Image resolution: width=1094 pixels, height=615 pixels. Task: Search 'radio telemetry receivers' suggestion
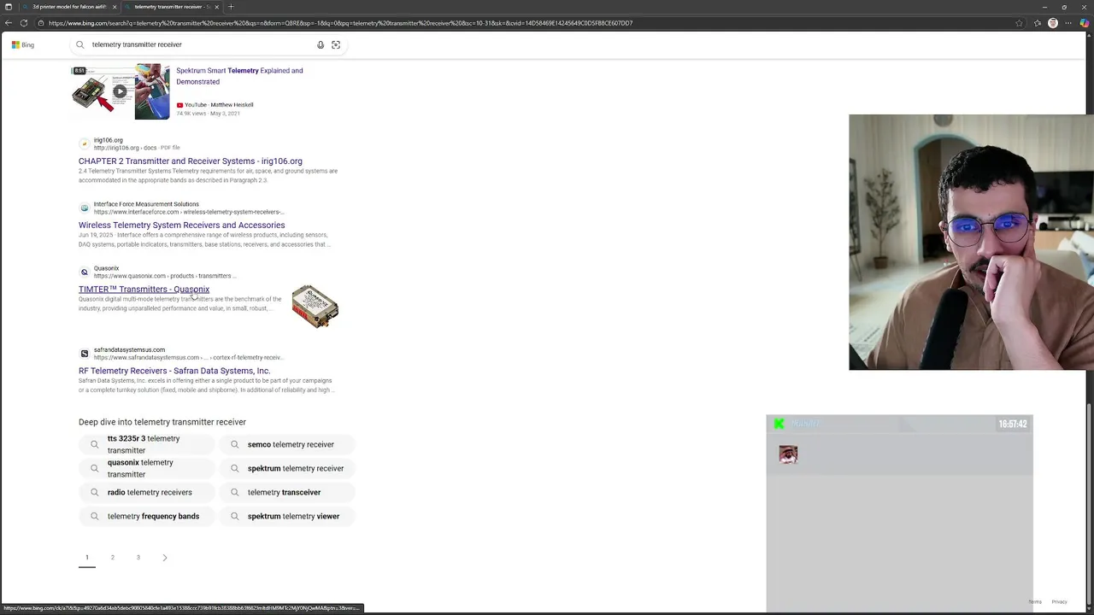click(x=147, y=492)
